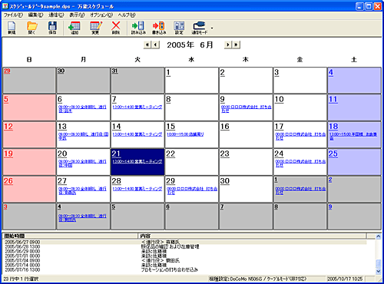Viewport: 384px width, 284px height.
Task: Edit entry using the calendar-pencil icon
Action: (95, 28)
